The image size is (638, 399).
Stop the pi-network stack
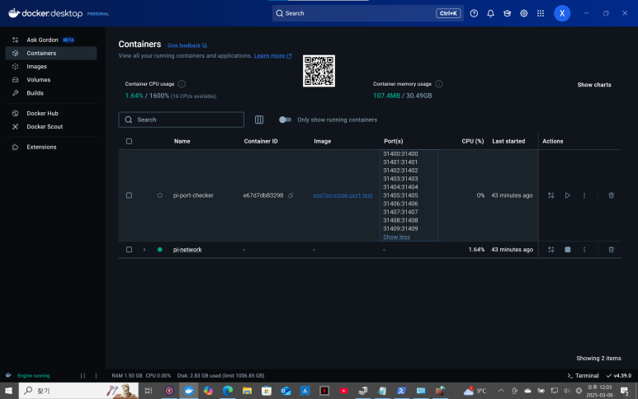point(568,250)
